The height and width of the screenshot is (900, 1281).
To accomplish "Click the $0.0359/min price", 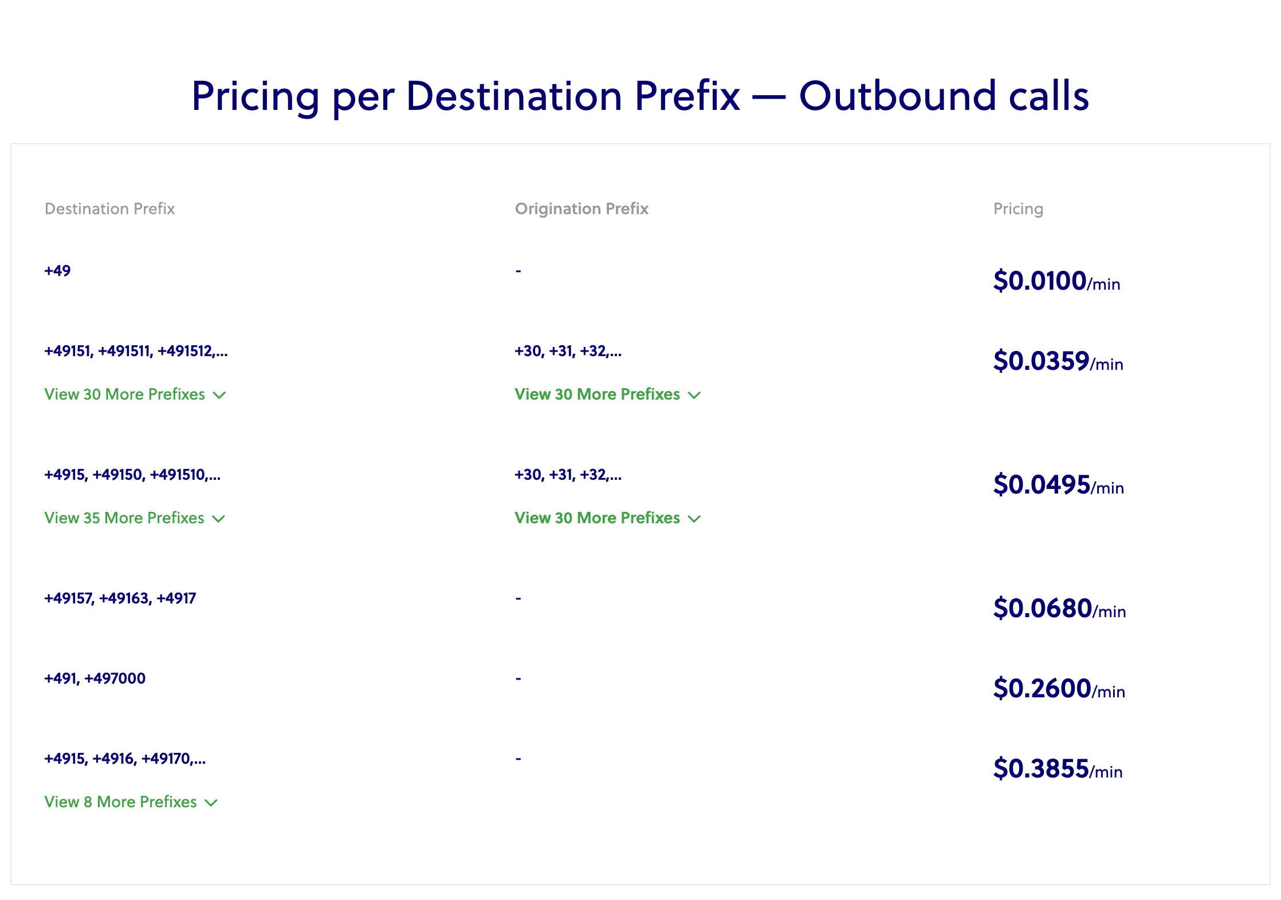I will click(x=1058, y=361).
